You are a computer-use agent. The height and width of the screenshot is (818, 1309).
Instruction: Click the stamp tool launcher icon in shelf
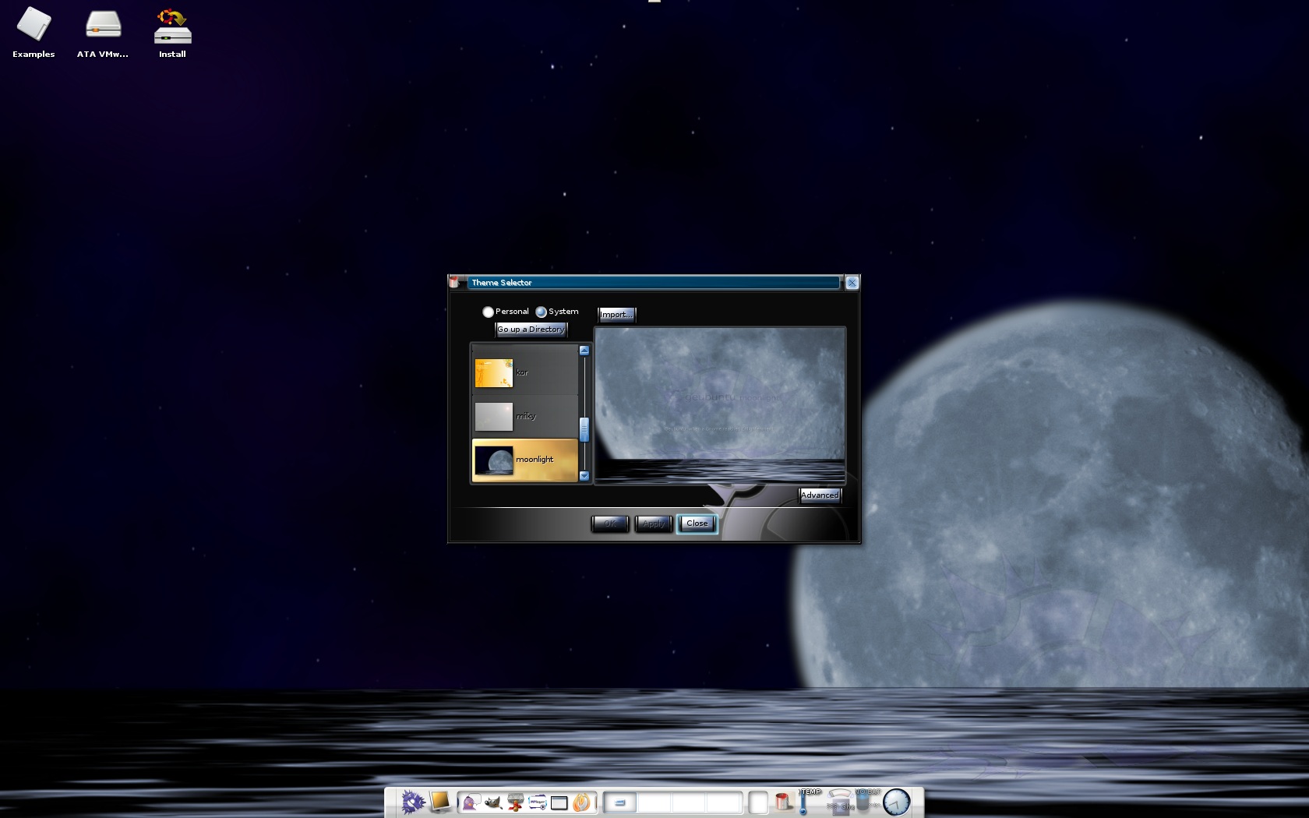tap(515, 802)
